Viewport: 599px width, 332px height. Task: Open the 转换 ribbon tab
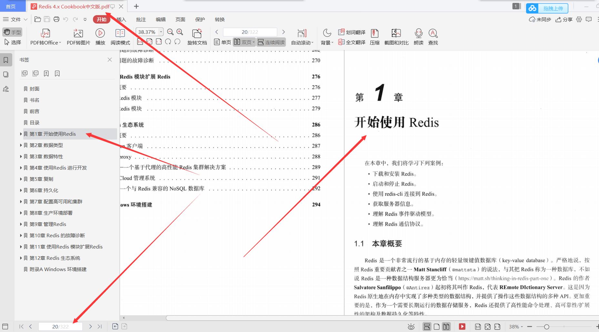220,19
